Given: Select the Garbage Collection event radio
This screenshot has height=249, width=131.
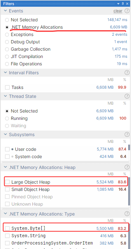Looking at the screenshot, I should point(7,49).
